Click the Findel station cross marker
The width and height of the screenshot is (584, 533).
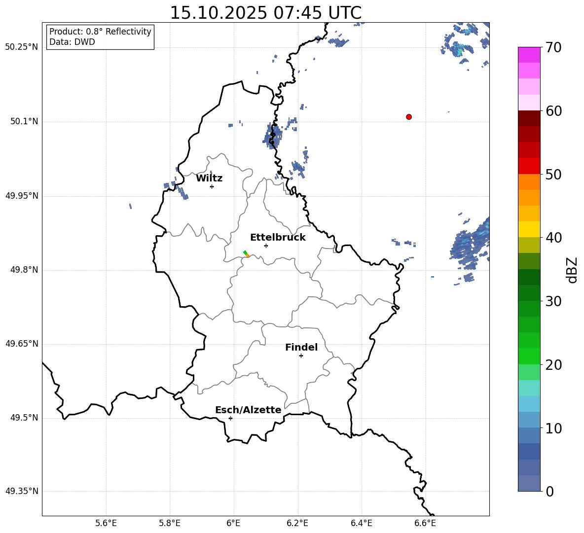click(x=301, y=356)
